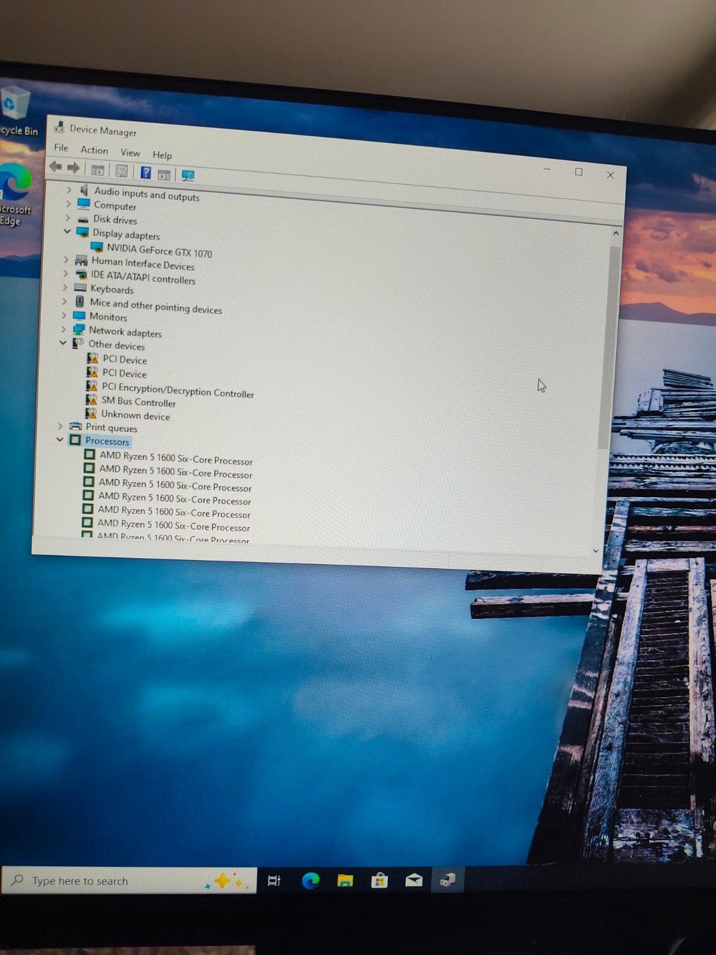Screen dimensions: 716x955
Task: Open Task View on the taskbar
Action: point(274,880)
